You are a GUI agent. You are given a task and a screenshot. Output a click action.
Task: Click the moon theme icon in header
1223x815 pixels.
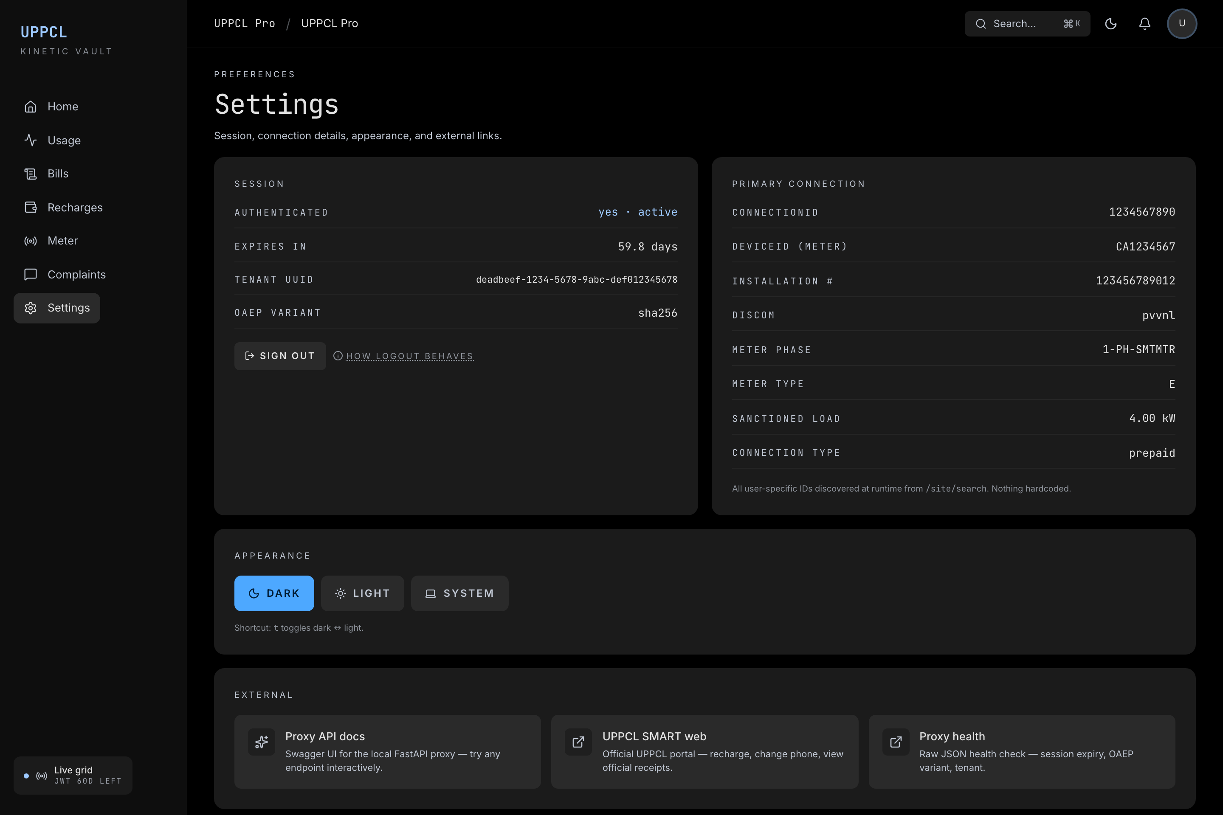coord(1111,24)
